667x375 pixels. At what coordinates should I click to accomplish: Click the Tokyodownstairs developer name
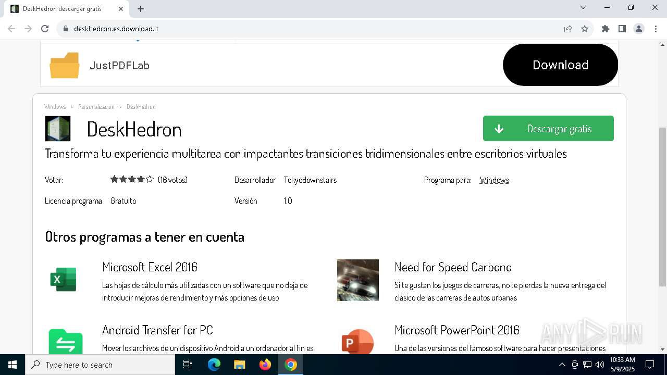pos(310,180)
